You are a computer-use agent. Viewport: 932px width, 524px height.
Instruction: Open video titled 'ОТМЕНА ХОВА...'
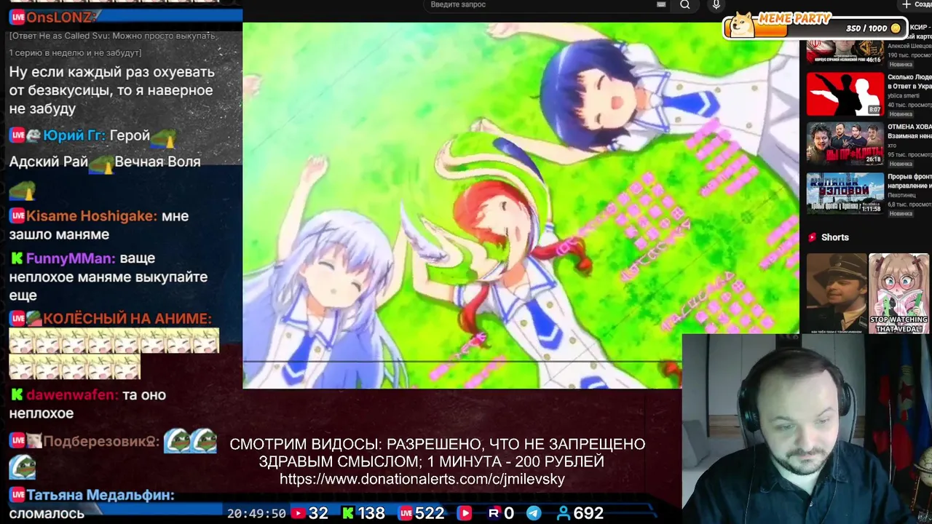909,131
